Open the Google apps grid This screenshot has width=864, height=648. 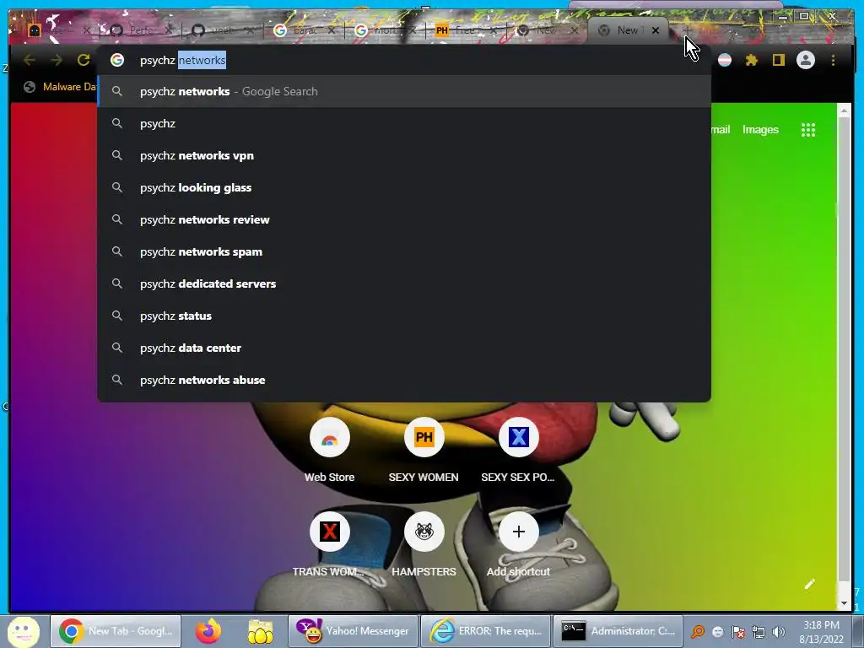(807, 130)
